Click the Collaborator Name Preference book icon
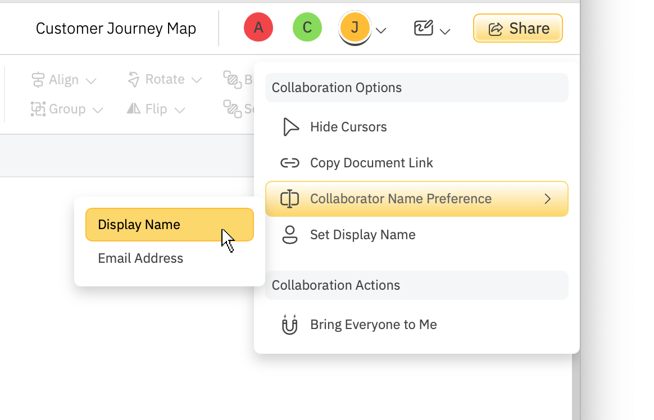 click(x=289, y=199)
